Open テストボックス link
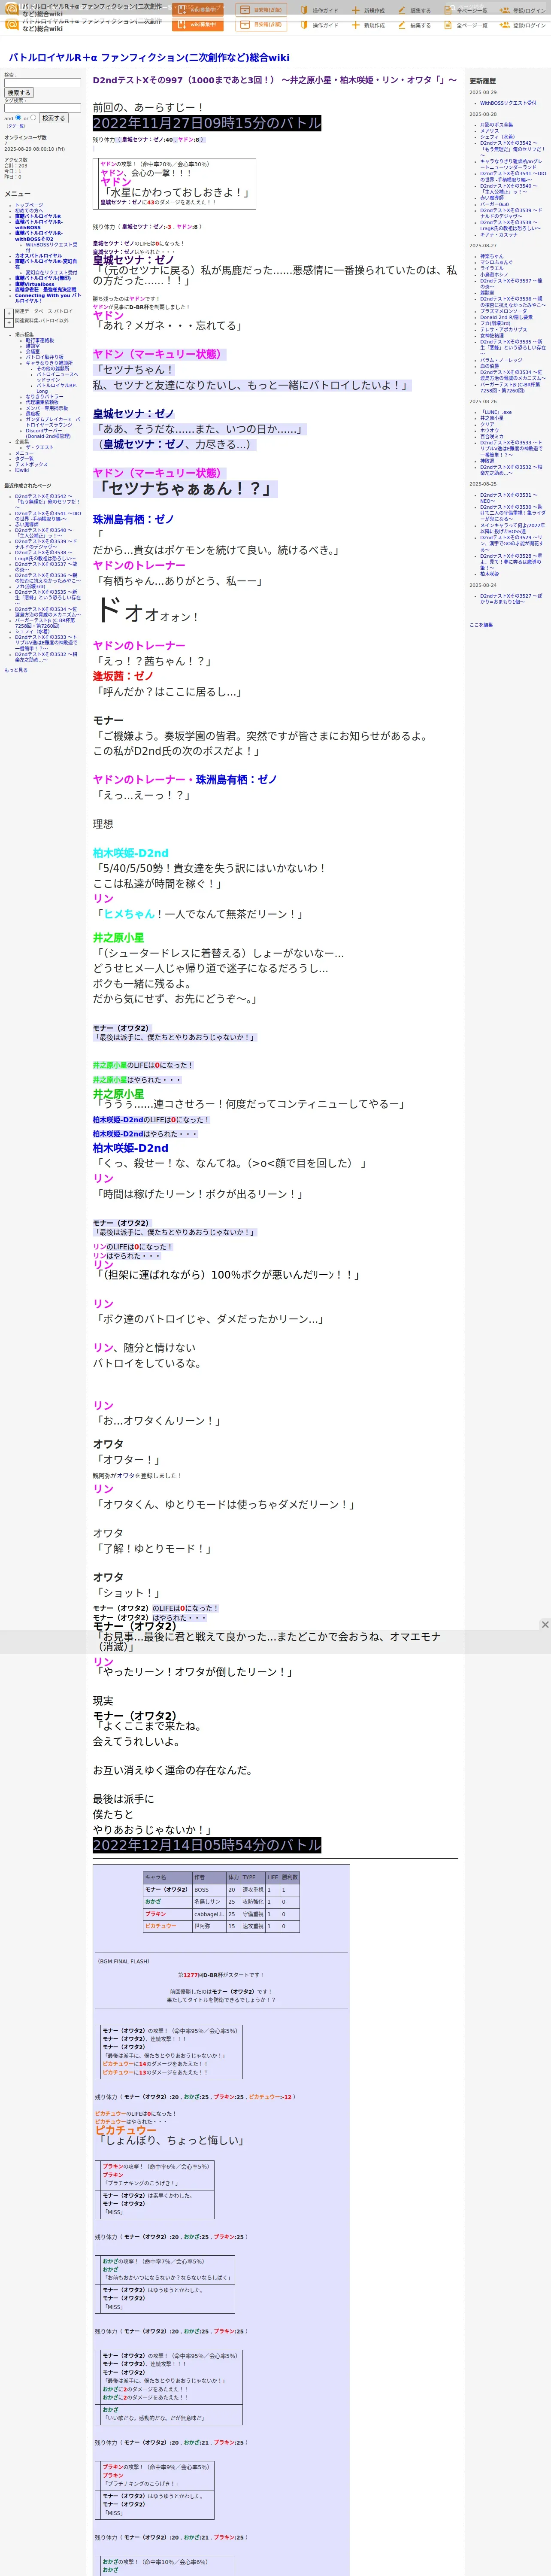Image resolution: width=551 pixels, height=2576 pixels. click(x=31, y=465)
